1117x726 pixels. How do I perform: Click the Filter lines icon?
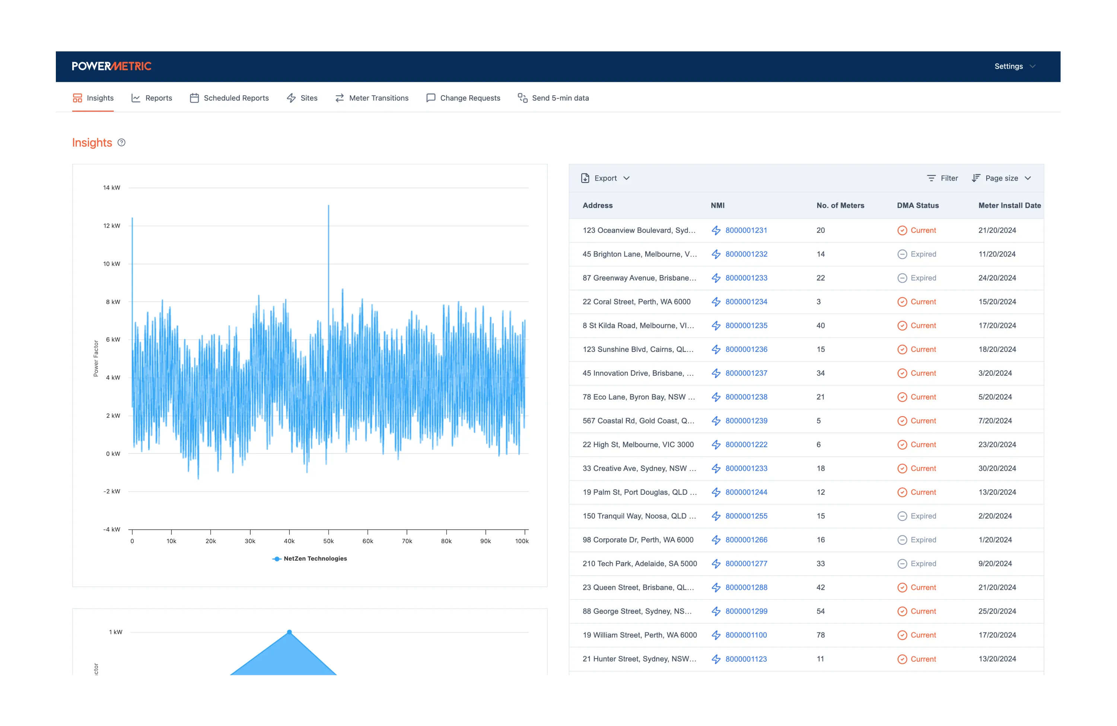coord(931,178)
